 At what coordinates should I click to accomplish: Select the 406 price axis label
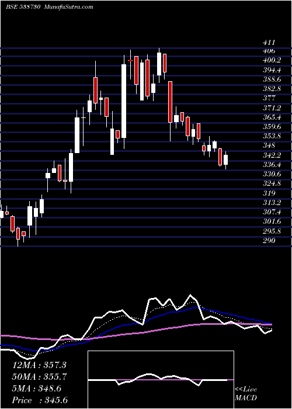click(x=270, y=51)
